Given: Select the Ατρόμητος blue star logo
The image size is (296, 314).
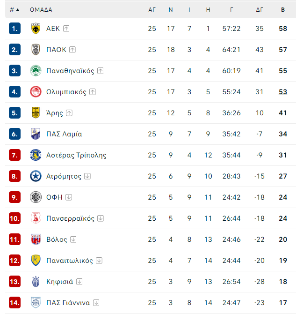Looking at the screenshot, I should [x=36, y=176].
